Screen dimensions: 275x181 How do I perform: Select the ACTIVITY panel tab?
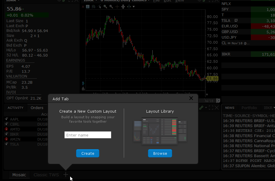point(15,108)
